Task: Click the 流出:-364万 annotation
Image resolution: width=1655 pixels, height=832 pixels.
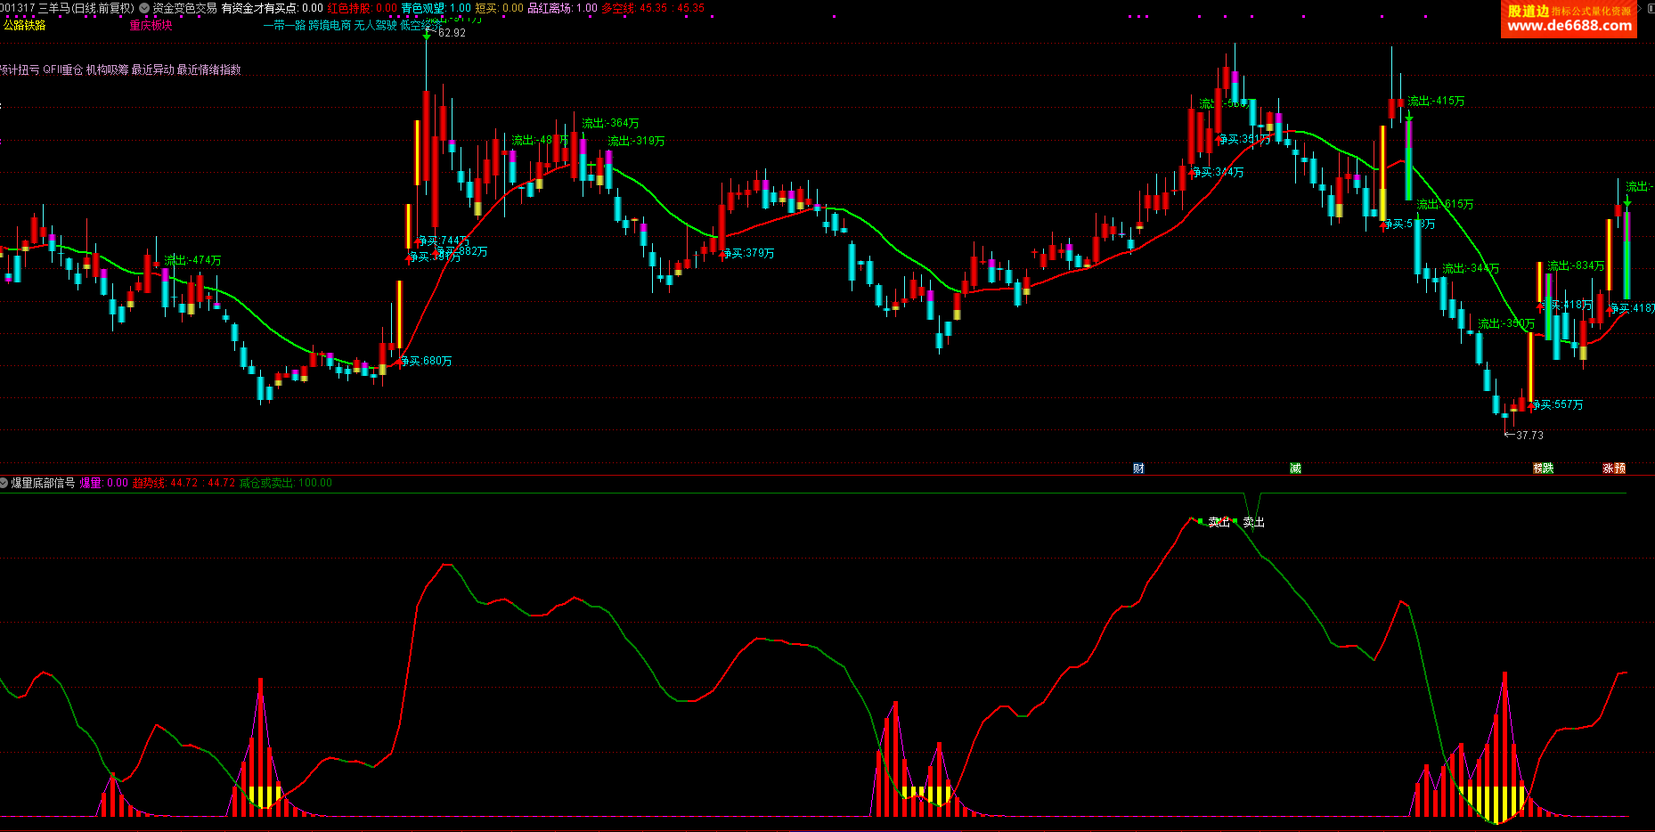Action: [x=610, y=123]
